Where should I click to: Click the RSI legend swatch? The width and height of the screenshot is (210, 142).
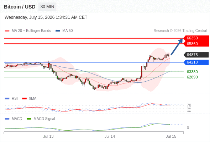[x=7, y=99]
